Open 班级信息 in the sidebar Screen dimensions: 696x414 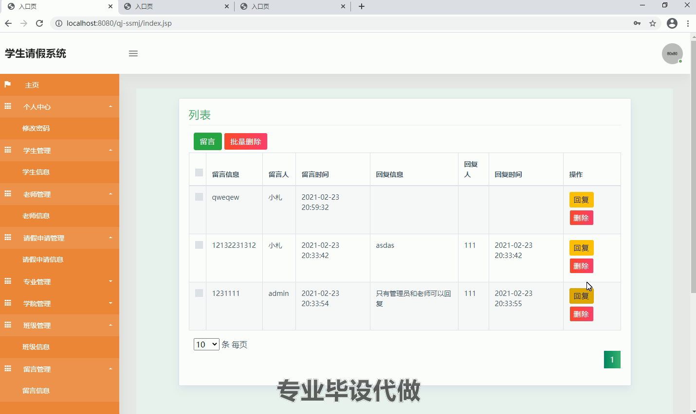pyautogui.click(x=36, y=347)
